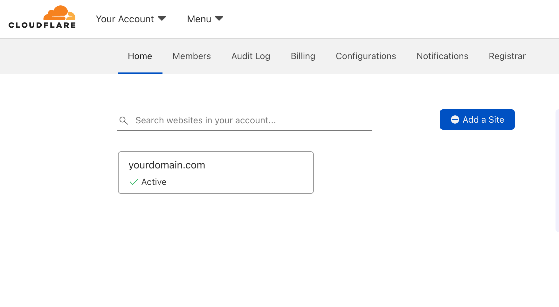Open the Audit Log tab

tap(251, 56)
